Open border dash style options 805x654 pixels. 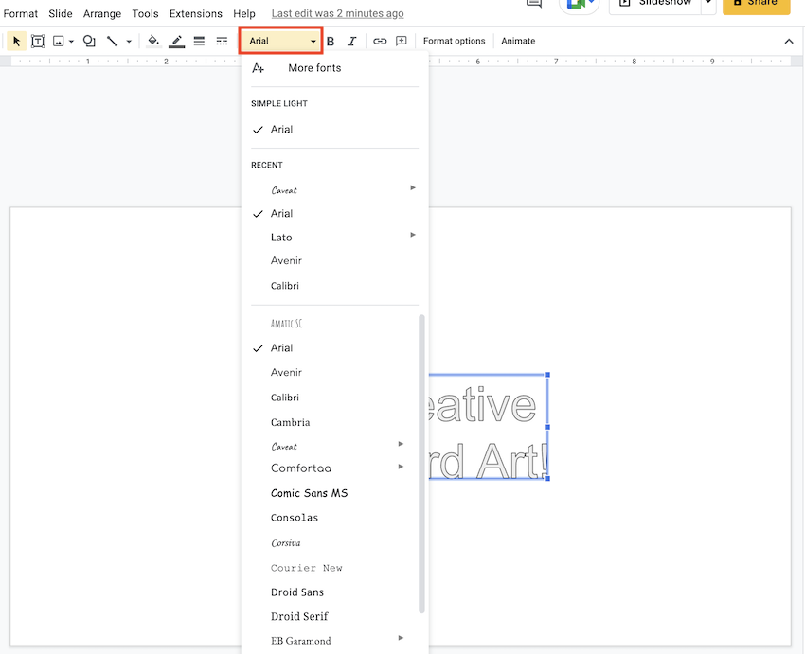click(222, 41)
